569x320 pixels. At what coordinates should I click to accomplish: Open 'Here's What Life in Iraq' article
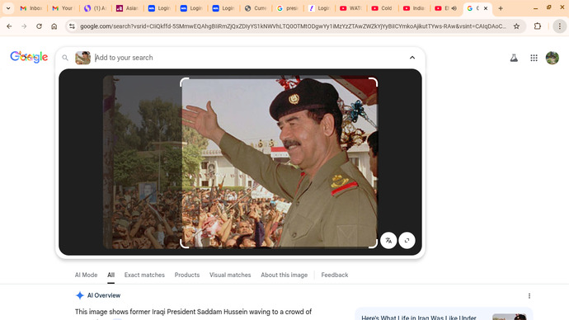click(x=419, y=318)
